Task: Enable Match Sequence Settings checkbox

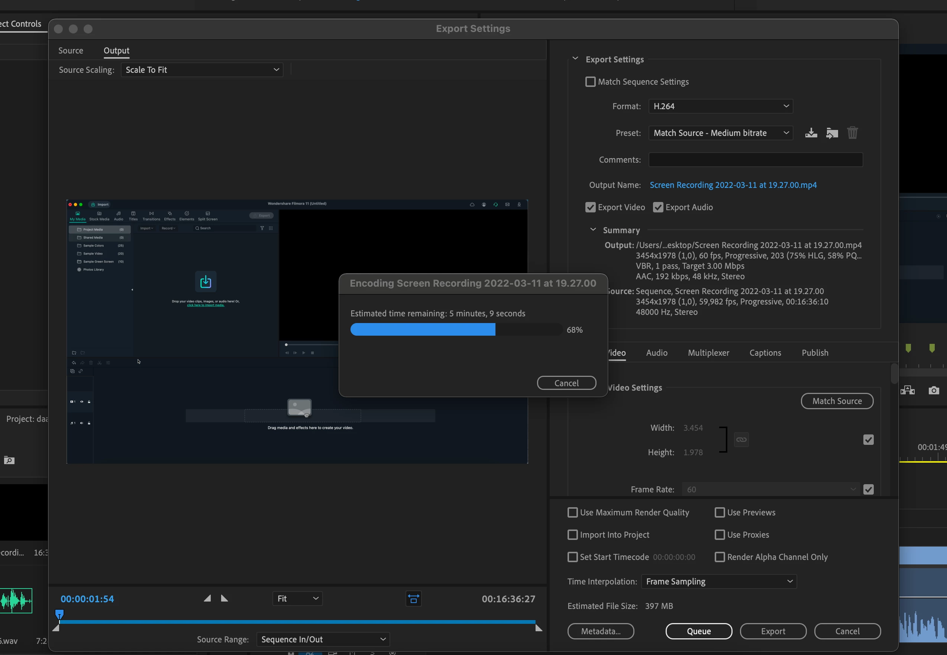Action: click(x=590, y=82)
